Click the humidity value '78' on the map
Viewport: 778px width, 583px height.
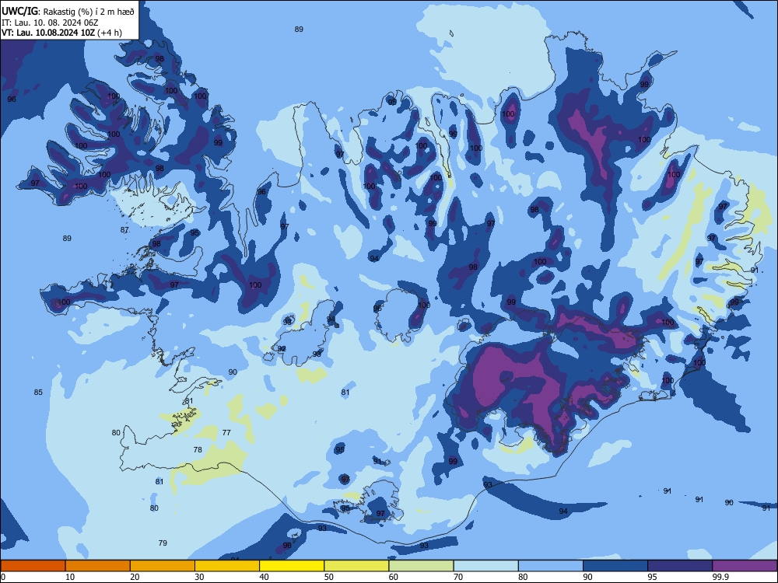(198, 449)
